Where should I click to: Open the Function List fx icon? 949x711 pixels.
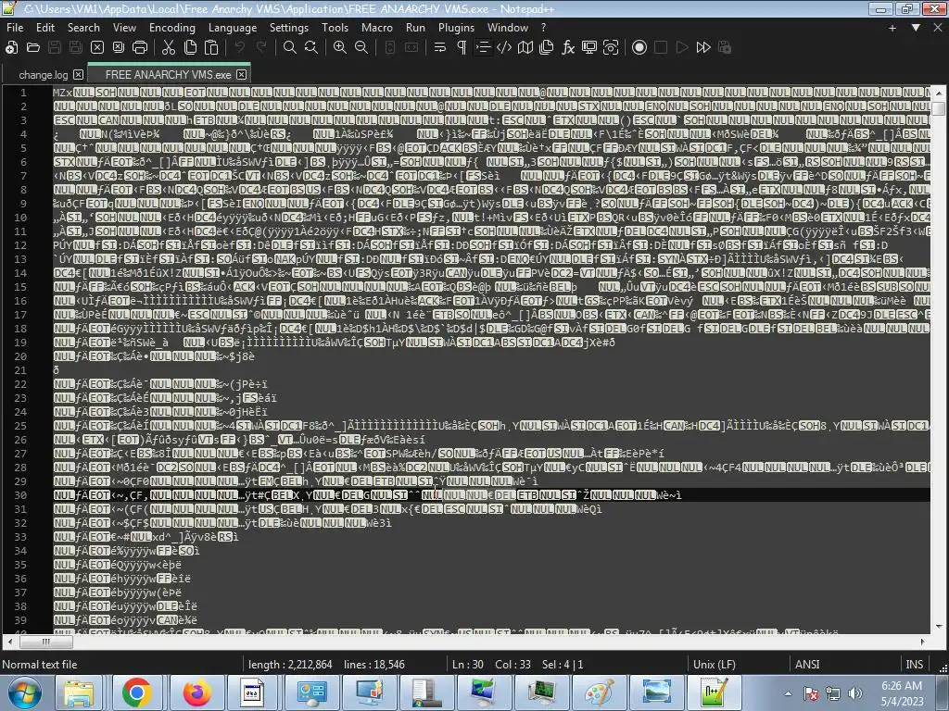[x=568, y=48]
